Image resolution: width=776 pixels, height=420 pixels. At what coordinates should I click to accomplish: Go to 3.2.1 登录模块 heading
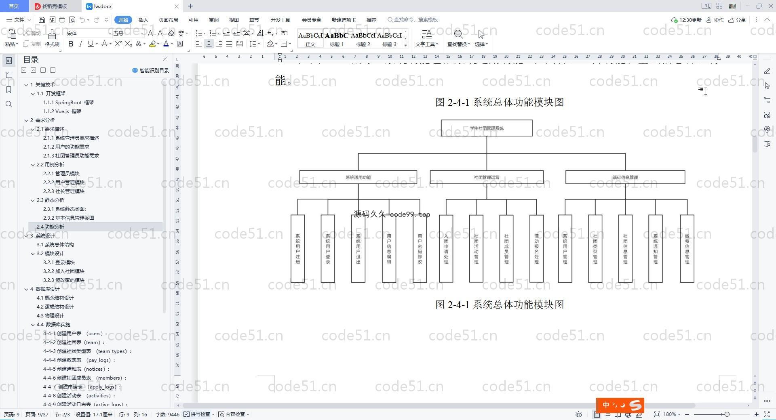[59, 262]
